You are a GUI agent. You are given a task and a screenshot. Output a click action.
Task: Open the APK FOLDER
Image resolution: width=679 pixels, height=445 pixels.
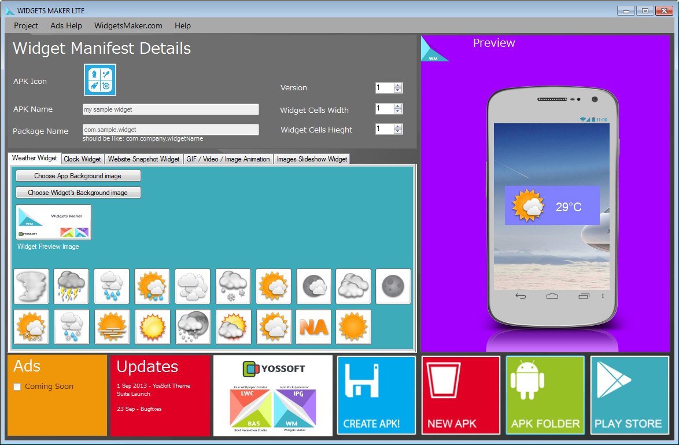545,395
